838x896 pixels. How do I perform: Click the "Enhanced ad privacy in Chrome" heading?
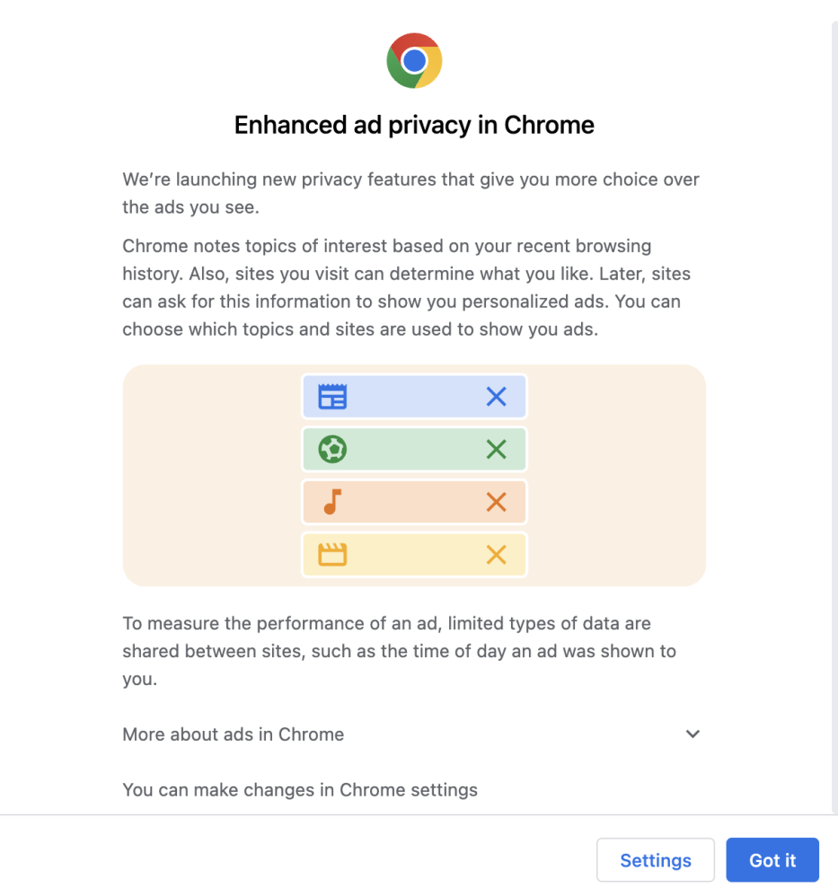(x=414, y=125)
